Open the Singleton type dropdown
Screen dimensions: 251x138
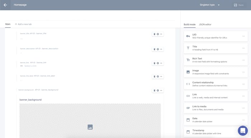pyautogui.click(x=209, y=5)
